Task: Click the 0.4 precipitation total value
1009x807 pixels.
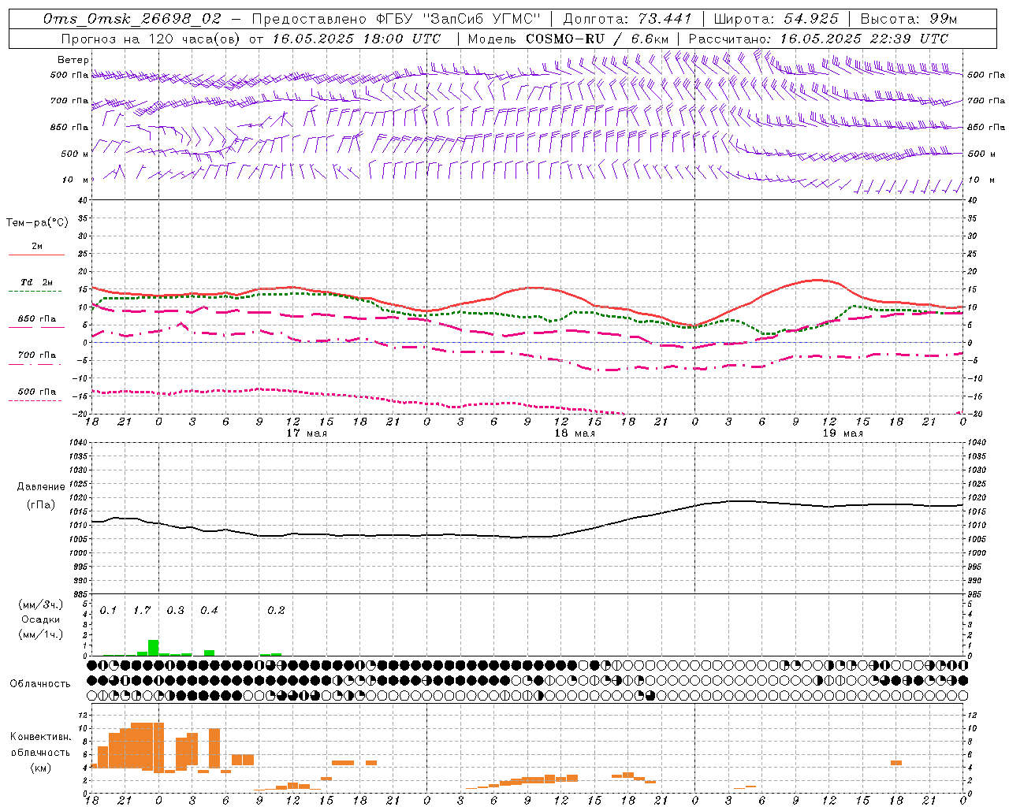Action: coord(209,611)
